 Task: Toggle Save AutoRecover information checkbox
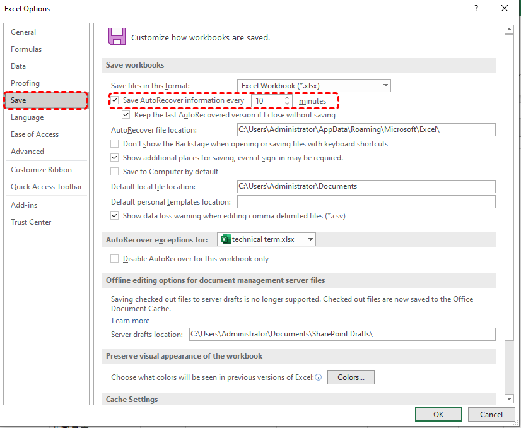coord(115,100)
